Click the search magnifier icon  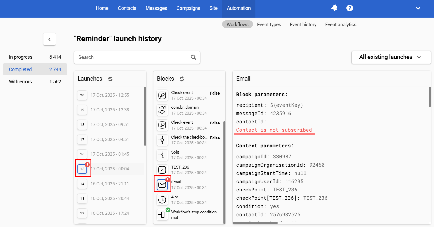click(193, 57)
